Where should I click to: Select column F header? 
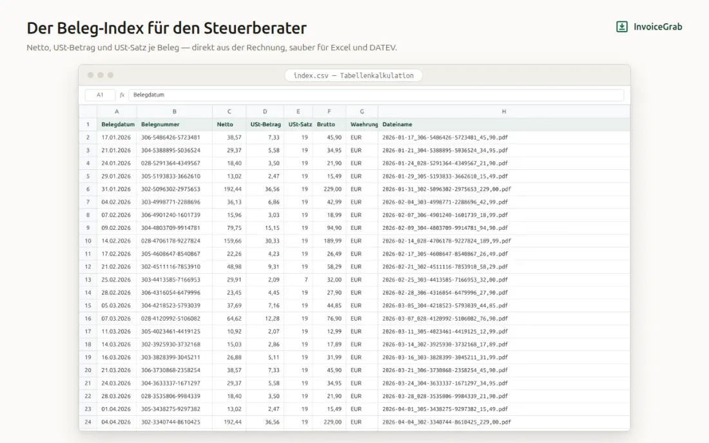point(329,111)
